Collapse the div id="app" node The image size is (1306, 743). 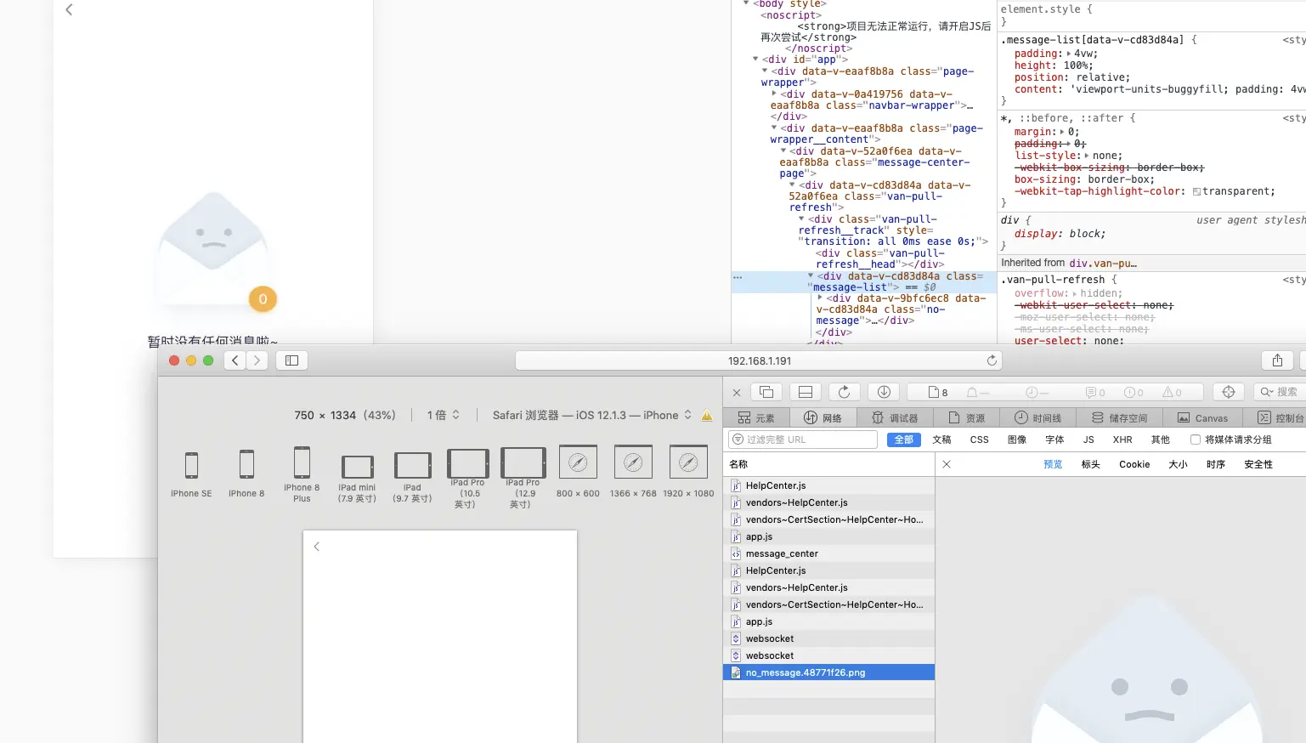point(755,60)
